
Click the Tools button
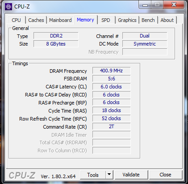[93, 175]
